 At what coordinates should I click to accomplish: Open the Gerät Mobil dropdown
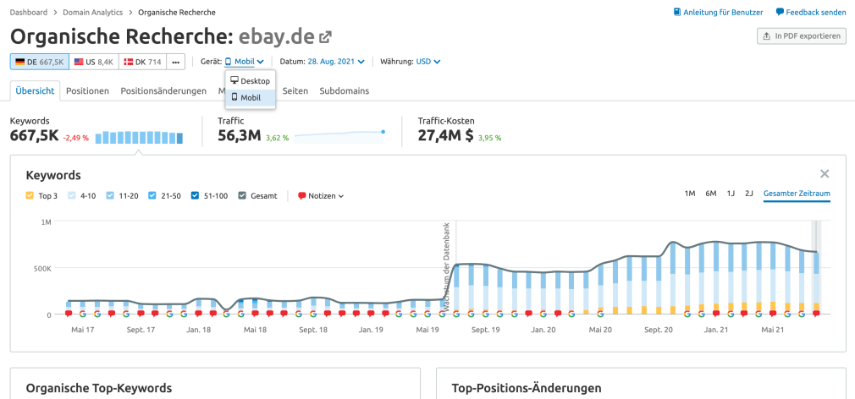tap(245, 62)
